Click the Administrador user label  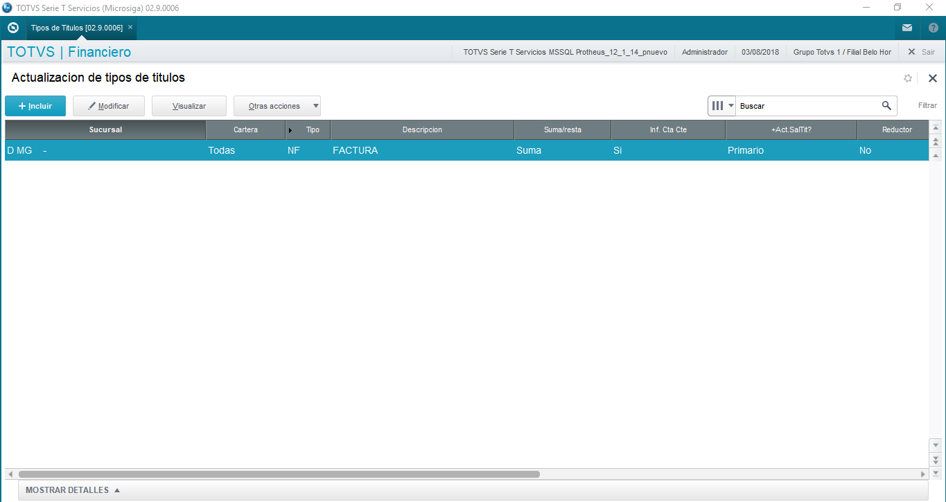(x=705, y=52)
